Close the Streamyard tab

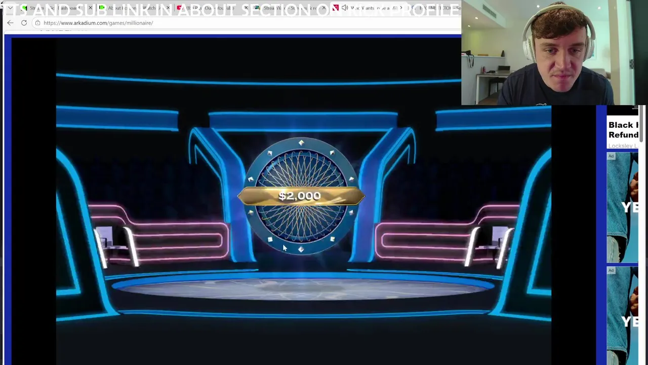point(324,8)
